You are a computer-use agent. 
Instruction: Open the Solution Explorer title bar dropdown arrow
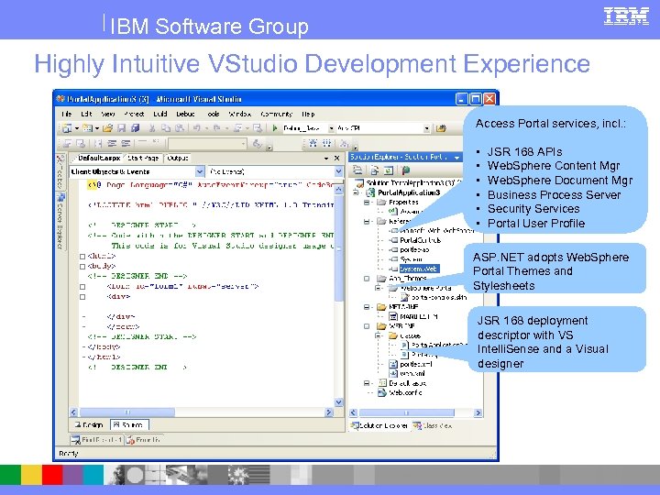tap(457, 158)
